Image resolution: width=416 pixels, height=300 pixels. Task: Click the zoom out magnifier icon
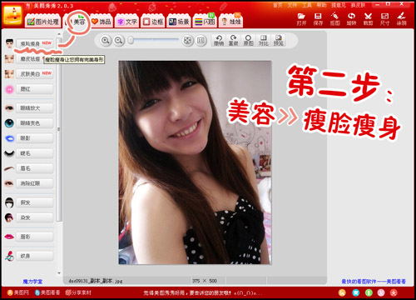[119, 41]
